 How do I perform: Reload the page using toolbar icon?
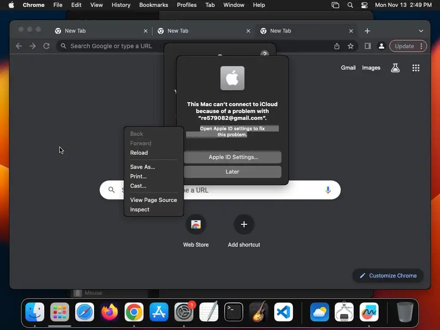click(x=46, y=46)
